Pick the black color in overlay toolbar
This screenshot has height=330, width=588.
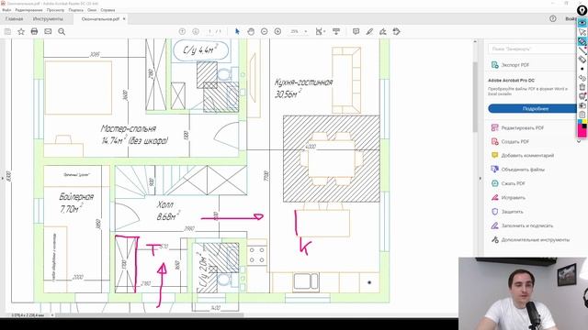(x=584, y=126)
